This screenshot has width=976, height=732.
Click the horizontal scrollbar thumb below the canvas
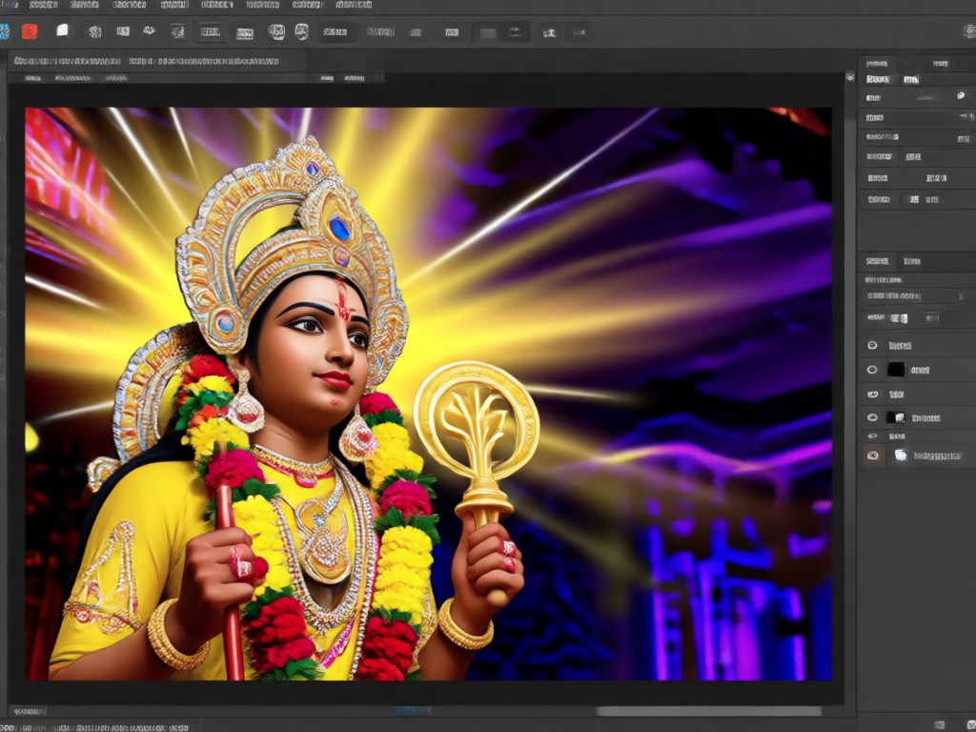[x=708, y=711]
